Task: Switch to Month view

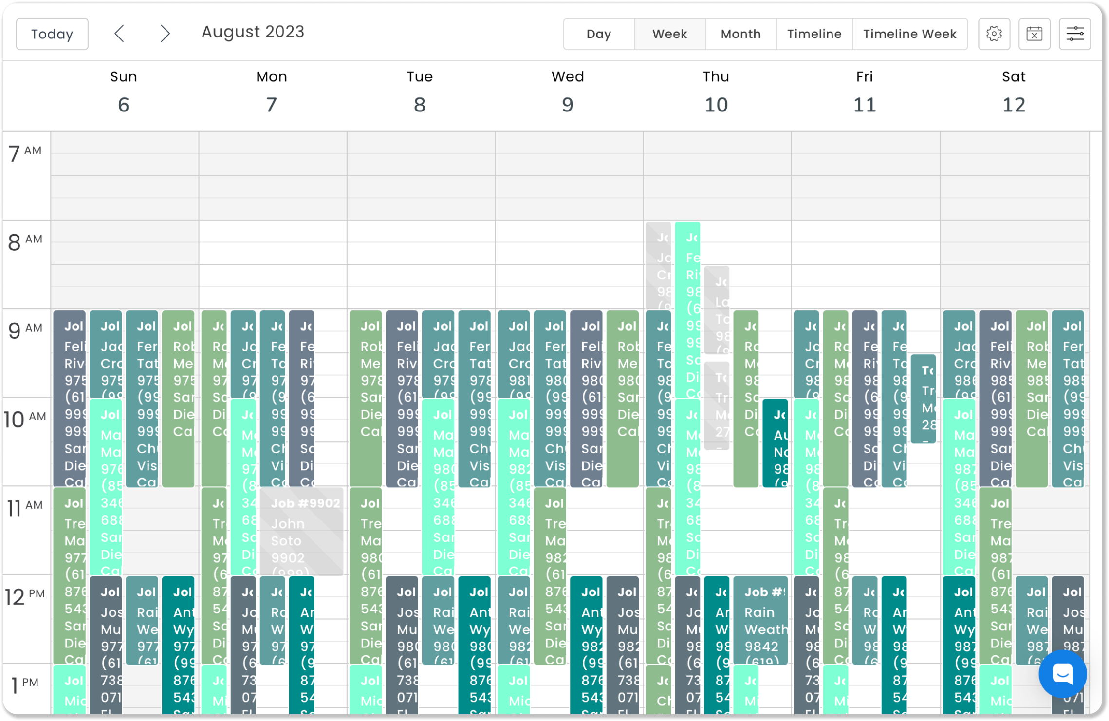Action: [x=740, y=34]
